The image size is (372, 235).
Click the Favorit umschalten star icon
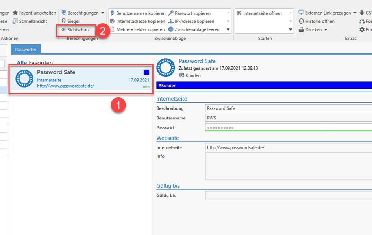click(x=15, y=13)
